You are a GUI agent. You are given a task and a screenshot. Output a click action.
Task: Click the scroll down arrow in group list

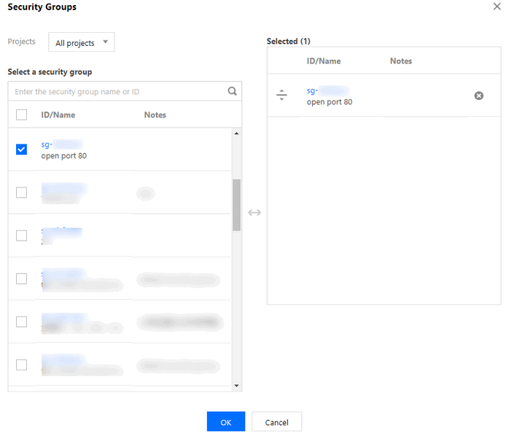pyautogui.click(x=236, y=385)
